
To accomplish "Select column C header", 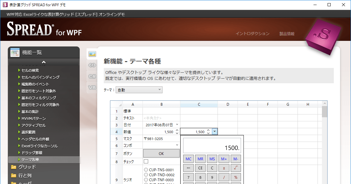I will [199, 104].
